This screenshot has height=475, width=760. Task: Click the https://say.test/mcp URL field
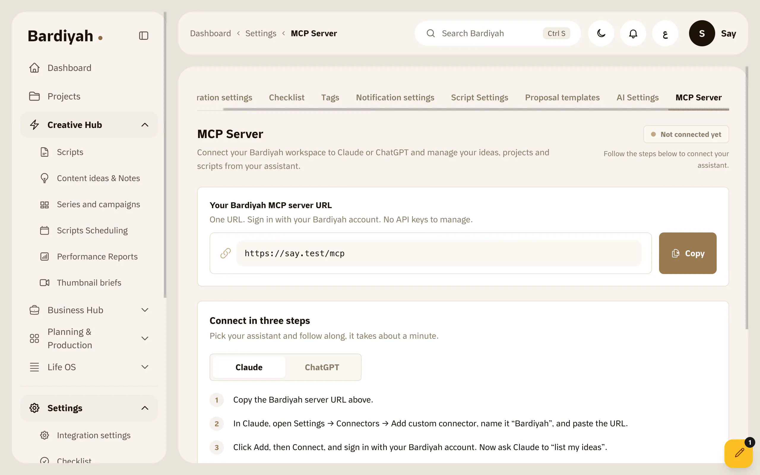point(439,253)
